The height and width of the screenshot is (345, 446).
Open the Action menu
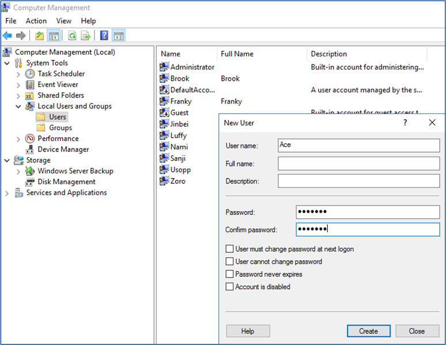pyautogui.click(x=36, y=21)
